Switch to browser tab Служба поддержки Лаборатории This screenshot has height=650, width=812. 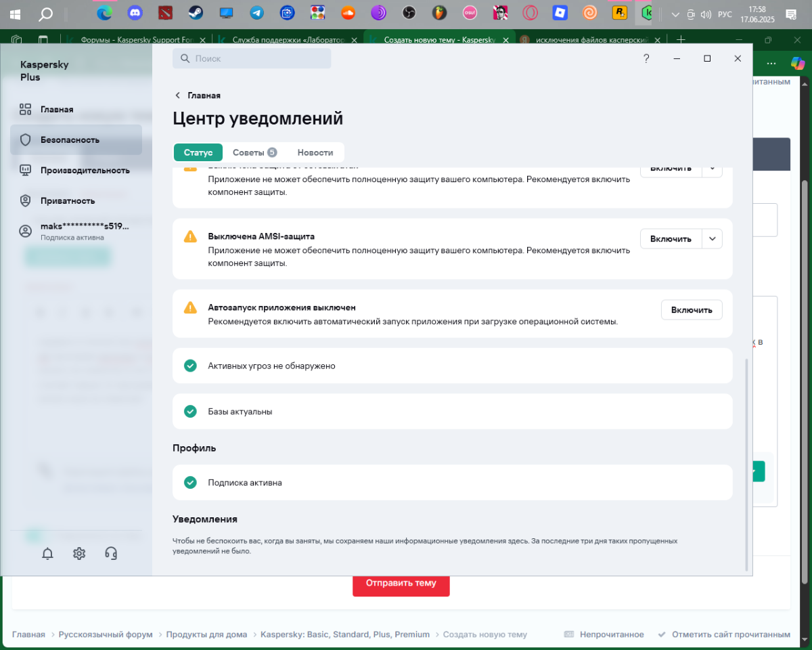pyautogui.click(x=288, y=40)
